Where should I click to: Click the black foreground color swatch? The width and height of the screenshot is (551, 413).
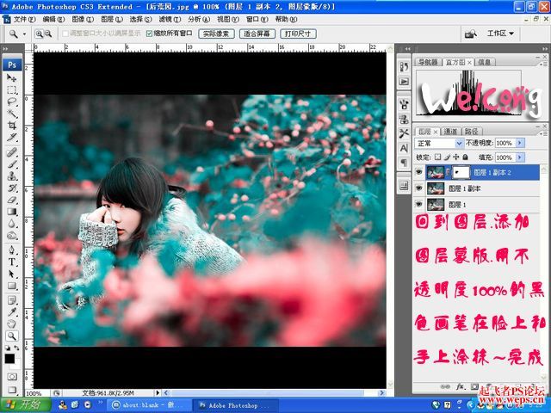tap(9, 357)
